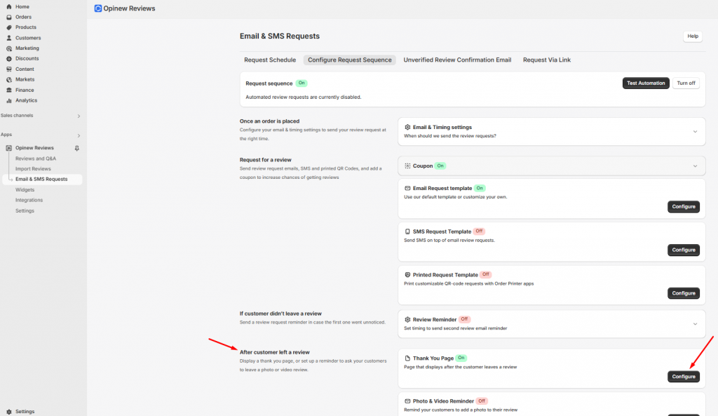This screenshot has height=416, width=718.
Task: Click the envelope icon beside Photo & Video Reminder
Action: (407, 401)
